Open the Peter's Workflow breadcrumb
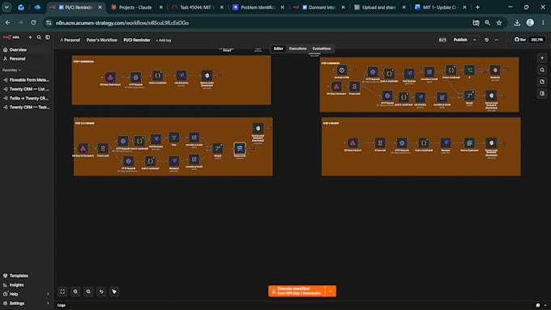551x310 pixels. [x=102, y=40]
